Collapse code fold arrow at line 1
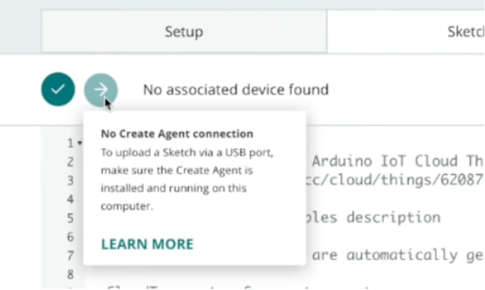The width and height of the screenshot is (485, 290). [80, 143]
